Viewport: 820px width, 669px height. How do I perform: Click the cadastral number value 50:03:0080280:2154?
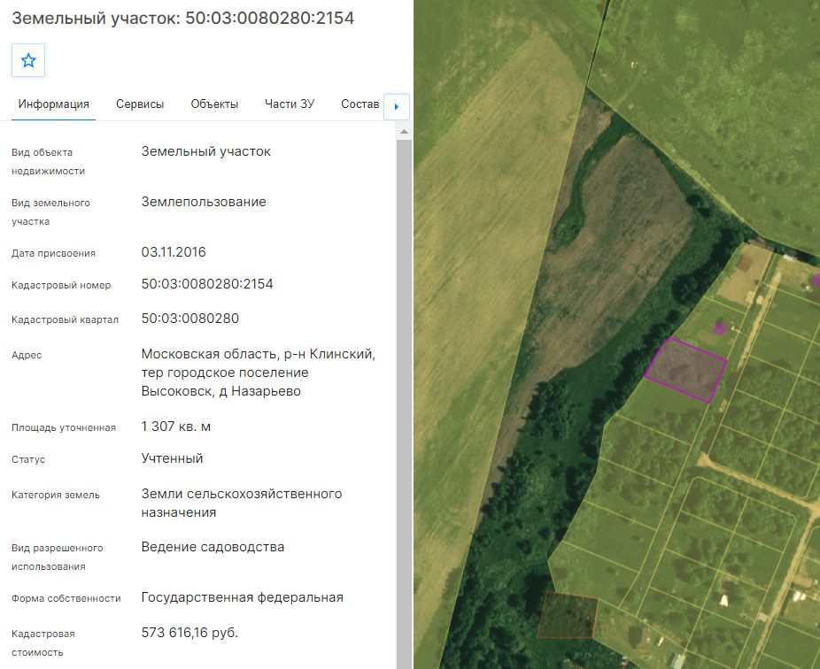[207, 284]
